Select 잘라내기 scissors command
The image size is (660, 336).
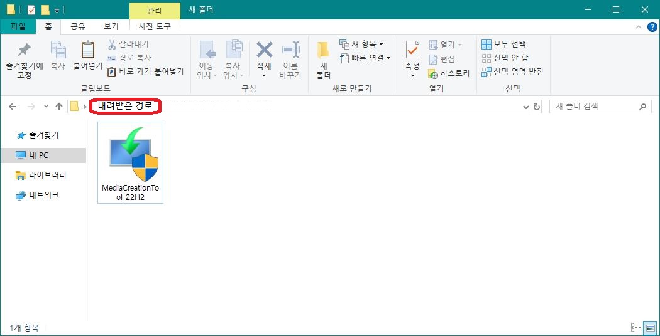128,44
